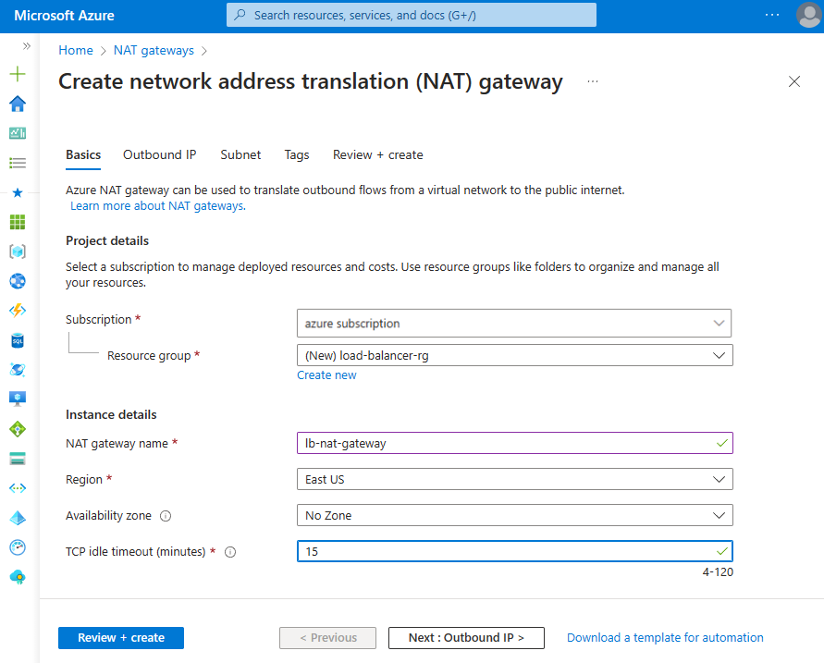Screen dimensions: 824x663
Task: Open the Home icon in the sidebar
Action: point(17,104)
